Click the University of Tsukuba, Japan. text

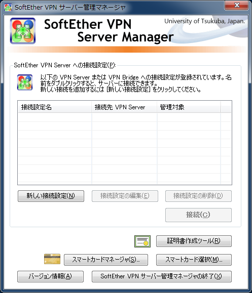tap(205, 21)
